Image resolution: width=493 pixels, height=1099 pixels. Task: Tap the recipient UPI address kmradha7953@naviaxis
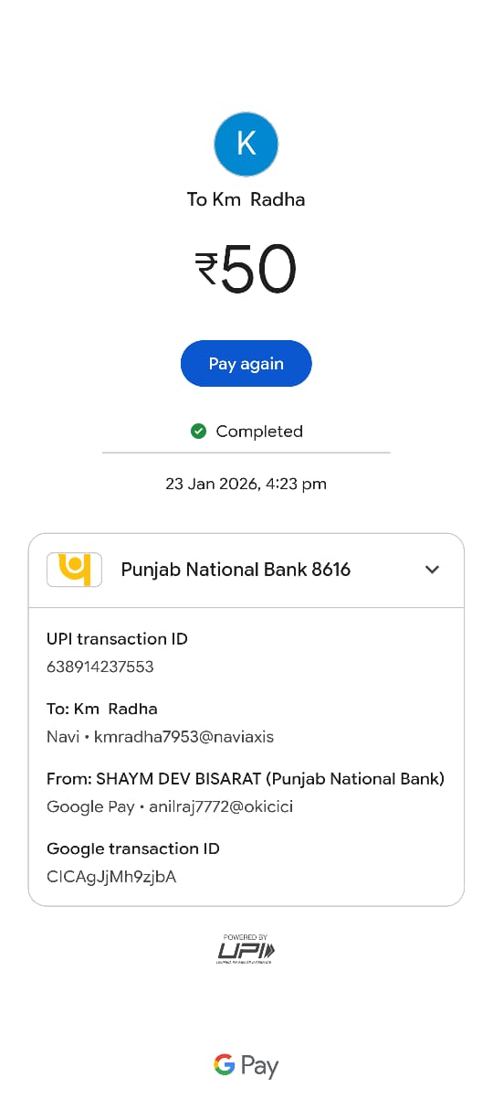tap(184, 736)
